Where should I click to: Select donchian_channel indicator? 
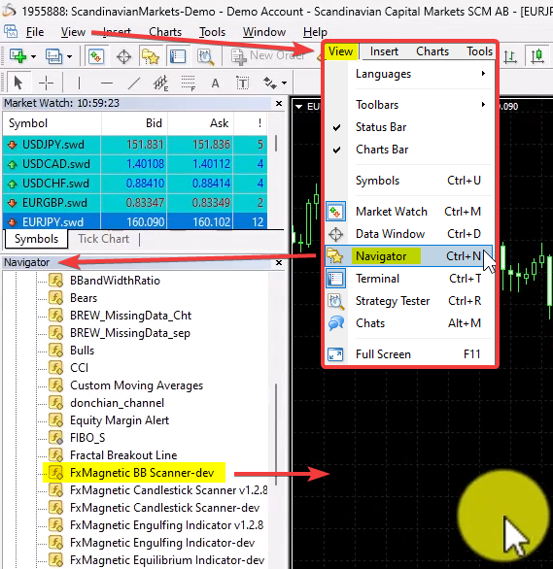pos(117,403)
